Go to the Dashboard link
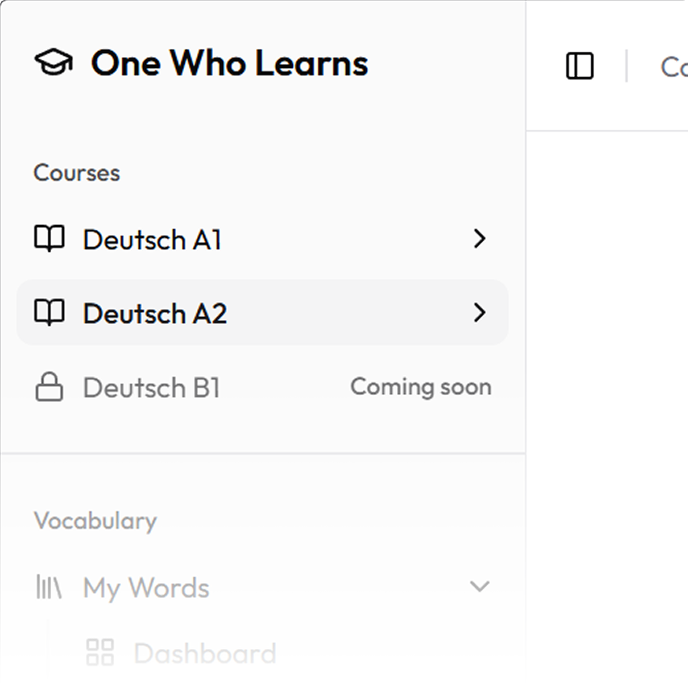 click(x=205, y=653)
